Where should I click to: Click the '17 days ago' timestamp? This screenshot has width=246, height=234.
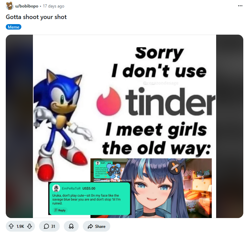54,6
